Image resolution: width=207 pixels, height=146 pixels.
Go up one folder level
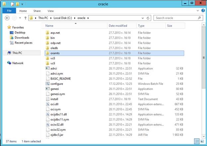coord(25,18)
